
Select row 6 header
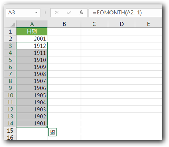10,67
